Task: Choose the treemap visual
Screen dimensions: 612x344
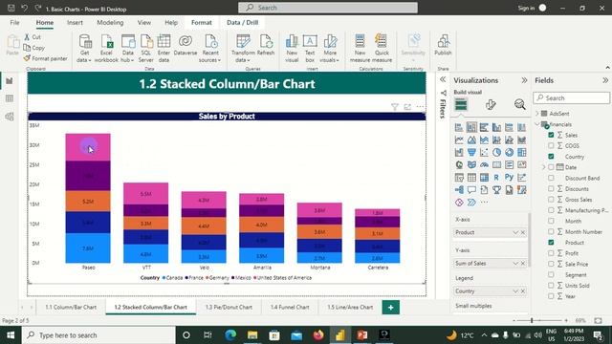Action: pos(521,152)
